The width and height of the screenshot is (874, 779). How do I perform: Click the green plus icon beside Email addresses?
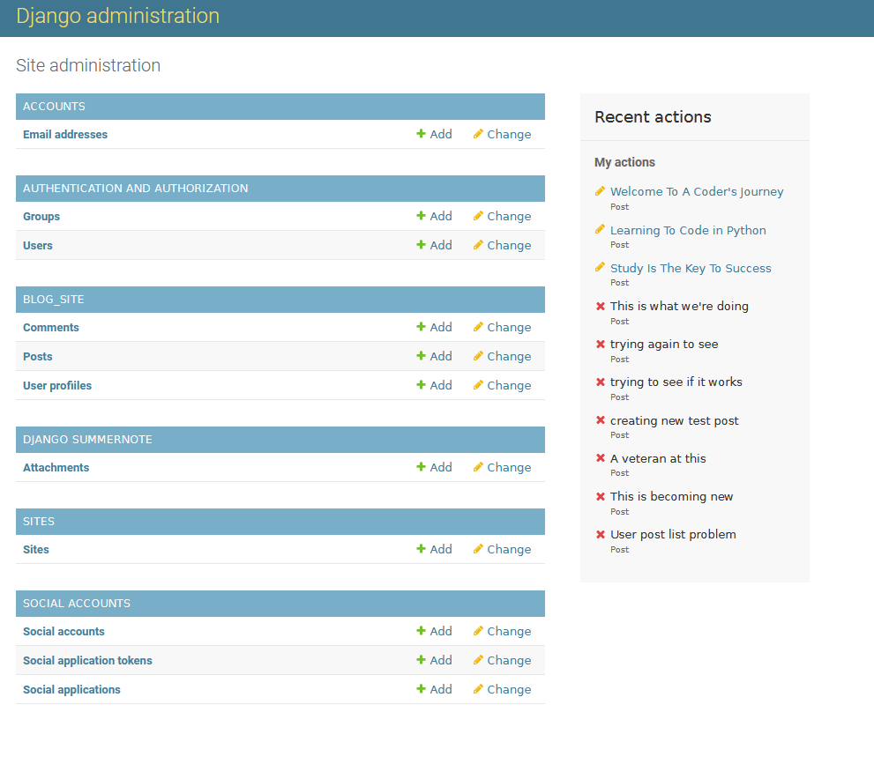[421, 134]
